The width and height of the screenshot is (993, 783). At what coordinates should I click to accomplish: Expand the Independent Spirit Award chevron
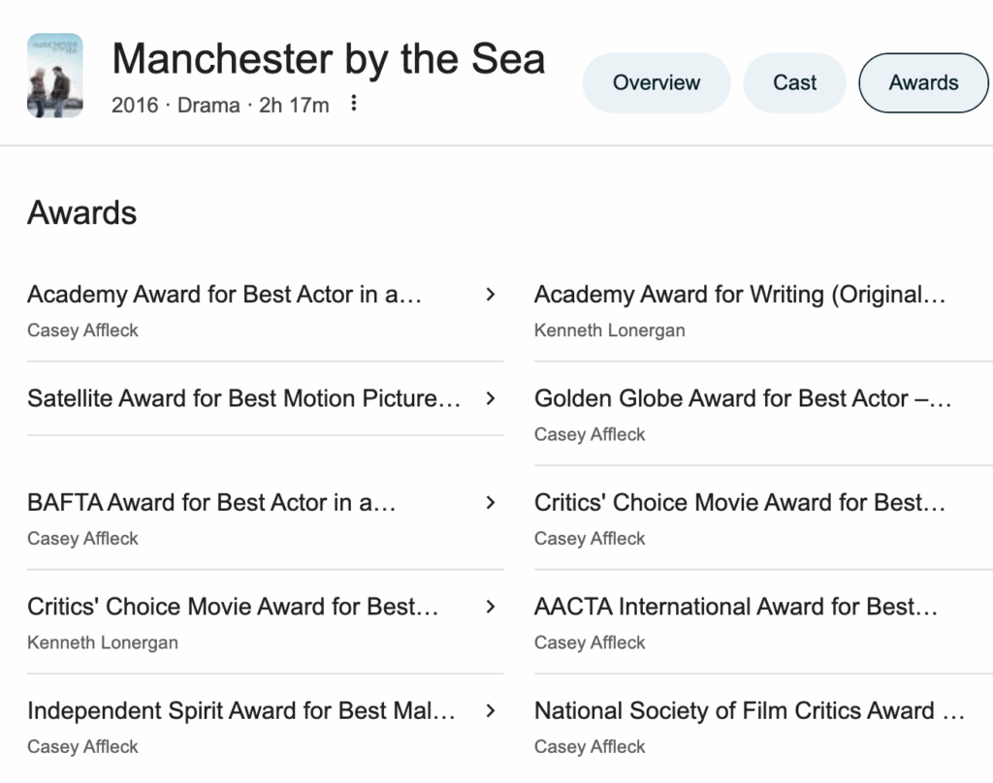(x=491, y=710)
